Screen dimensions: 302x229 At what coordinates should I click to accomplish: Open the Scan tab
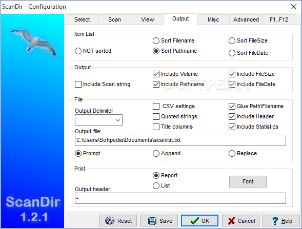114,19
